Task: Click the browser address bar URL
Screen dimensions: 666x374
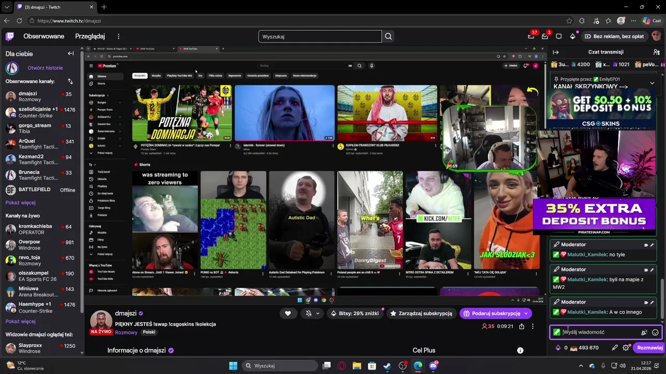Action: (x=69, y=21)
